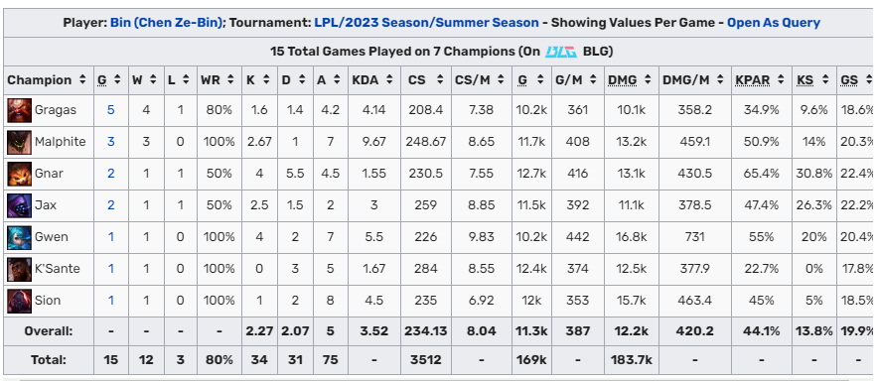Screen dimensions: 876x381
Task: Click the Open As Query link
Action: coord(774,23)
